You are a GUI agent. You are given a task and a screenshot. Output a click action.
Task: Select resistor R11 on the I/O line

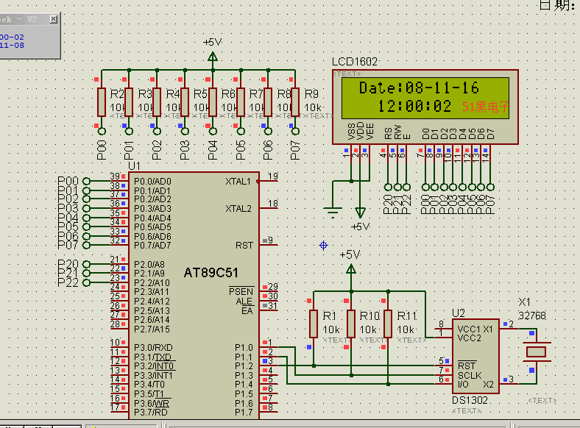[388, 324]
